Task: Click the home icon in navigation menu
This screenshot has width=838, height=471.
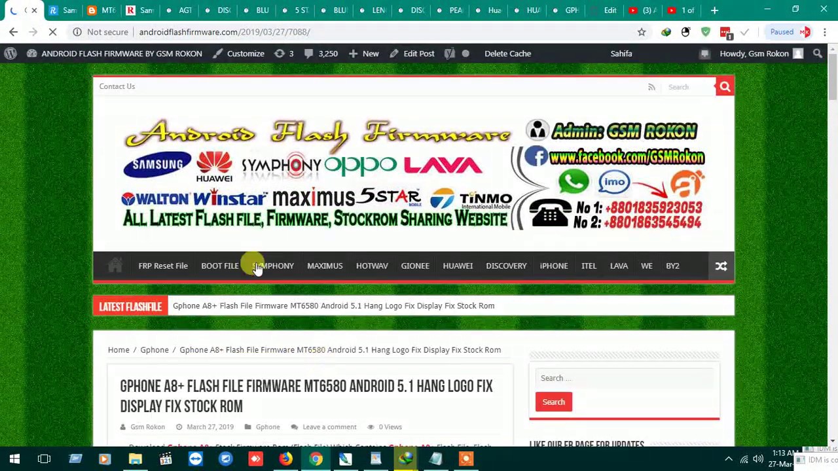Action: [x=115, y=266]
